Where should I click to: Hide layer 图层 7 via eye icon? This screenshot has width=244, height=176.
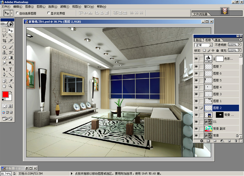point(196,66)
